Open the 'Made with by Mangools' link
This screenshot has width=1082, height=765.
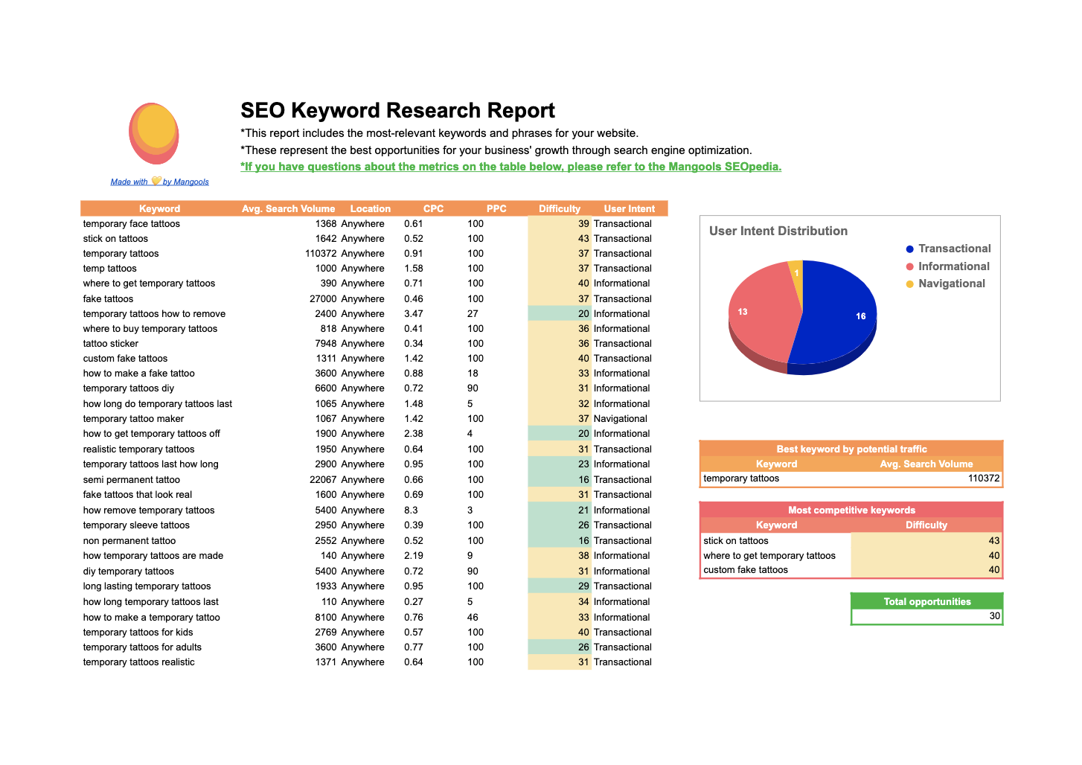pos(159,182)
